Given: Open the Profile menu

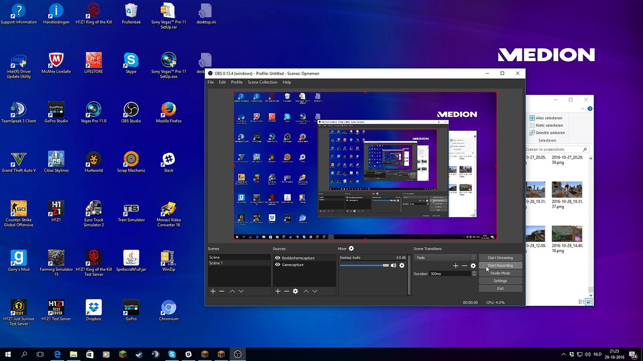Looking at the screenshot, I should pos(237,82).
